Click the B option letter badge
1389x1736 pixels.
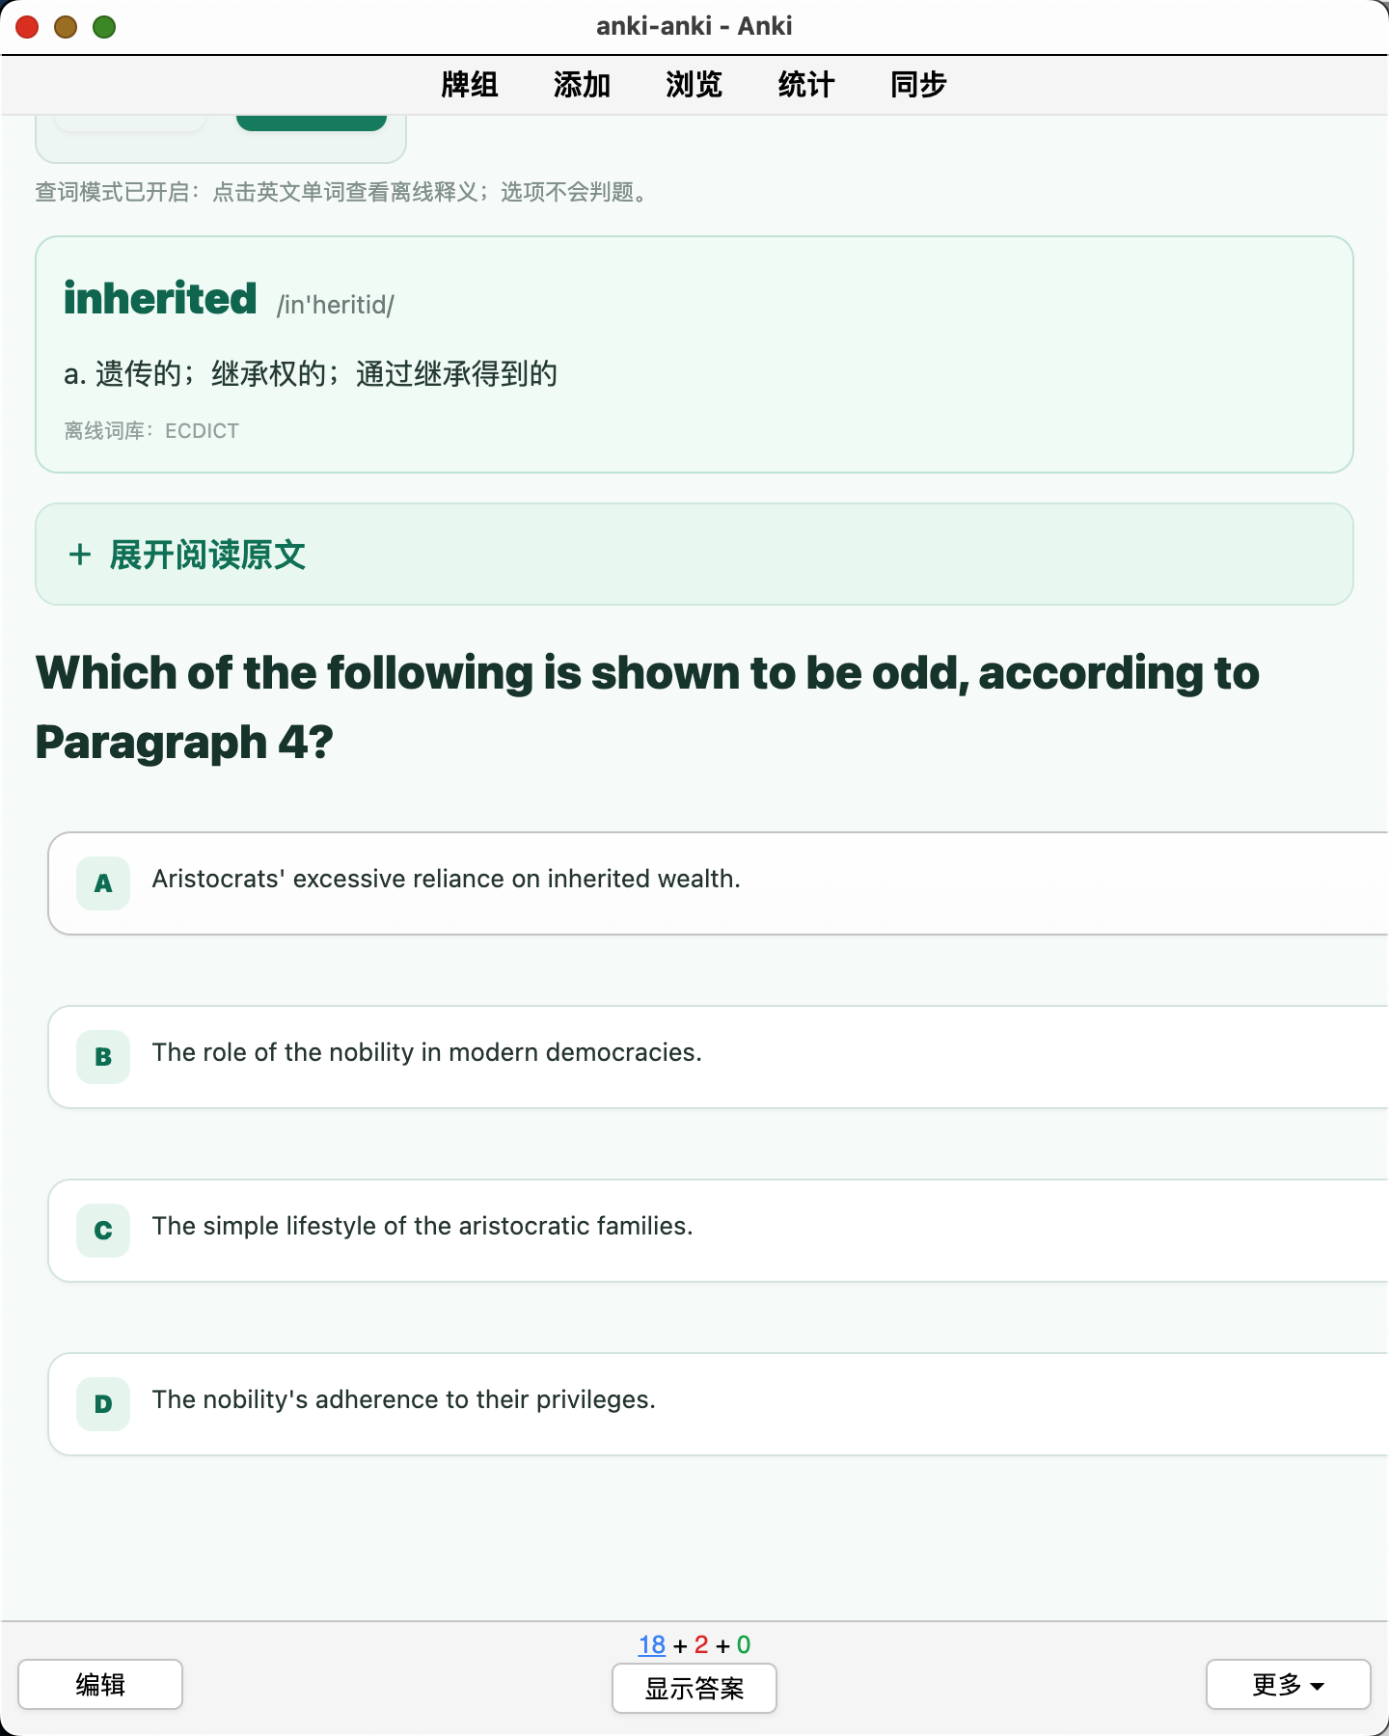(x=103, y=1057)
